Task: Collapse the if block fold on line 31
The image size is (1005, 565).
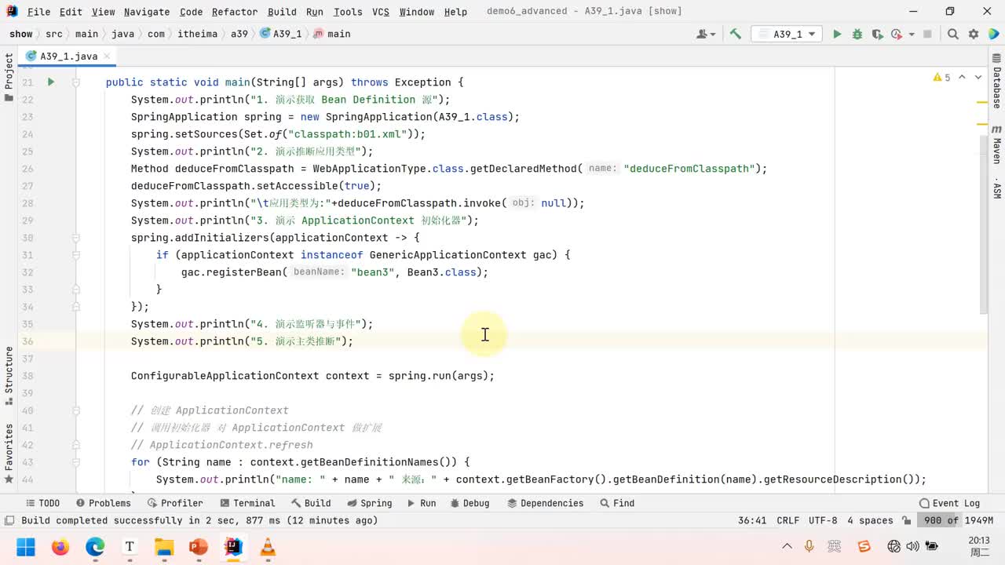Action: [76, 254]
